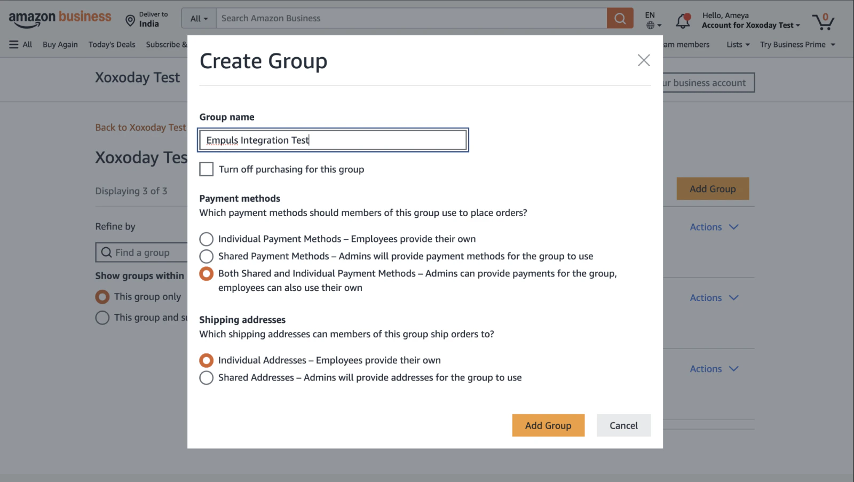
Task: Click the team members navigation link
Action: click(686, 44)
